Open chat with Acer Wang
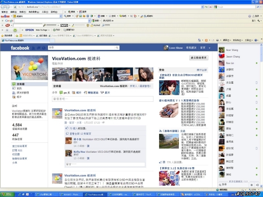Viewport: 263px width, 197px height. pyautogui.click(x=232, y=50)
